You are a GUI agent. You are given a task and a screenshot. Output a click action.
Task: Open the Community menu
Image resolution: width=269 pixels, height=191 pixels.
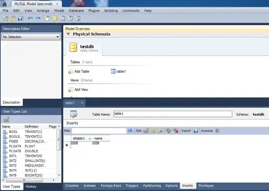tap(131, 10)
